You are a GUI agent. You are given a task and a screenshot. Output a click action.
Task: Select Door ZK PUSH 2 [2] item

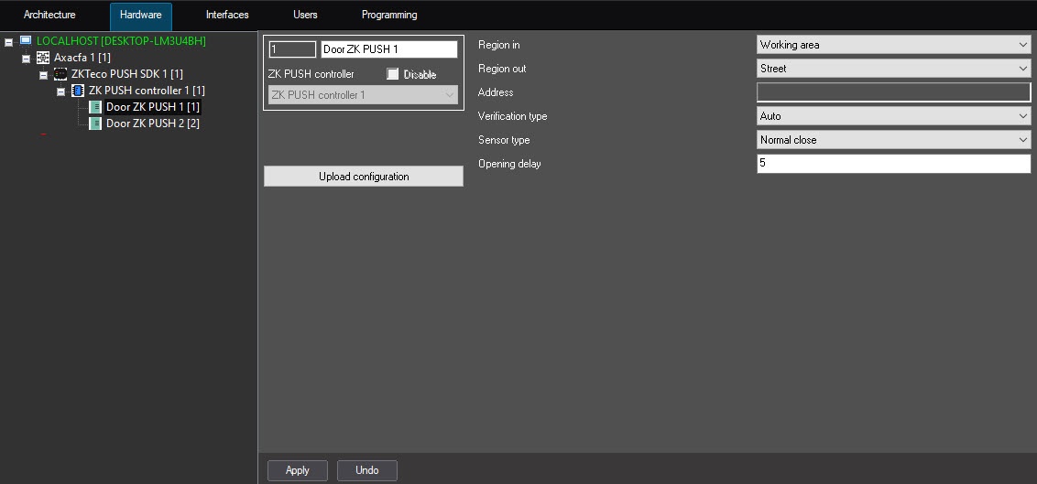click(153, 124)
